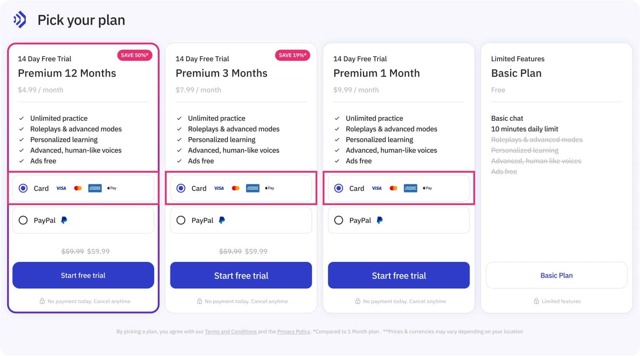Click the Mastercard icon on Premium 1 Month card

pyautogui.click(x=393, y=188)
